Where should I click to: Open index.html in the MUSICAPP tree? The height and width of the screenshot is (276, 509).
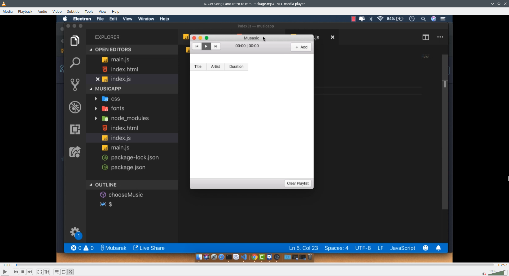click(132, 128)
